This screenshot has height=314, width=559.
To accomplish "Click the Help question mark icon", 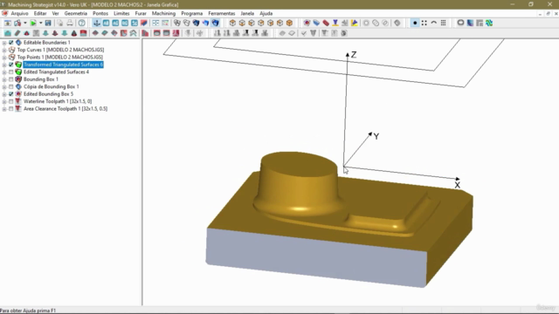I will tap(81, 24).
